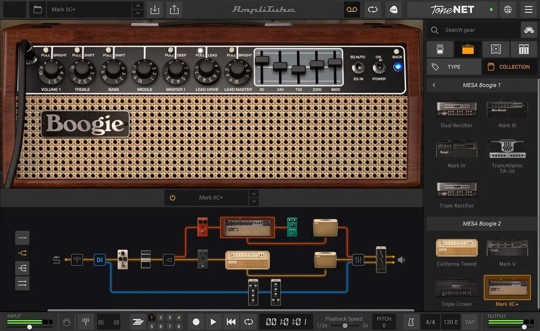Switch to the TYPE tab
The height and width of the screenshot is (331, 540).
click(453, 67)
